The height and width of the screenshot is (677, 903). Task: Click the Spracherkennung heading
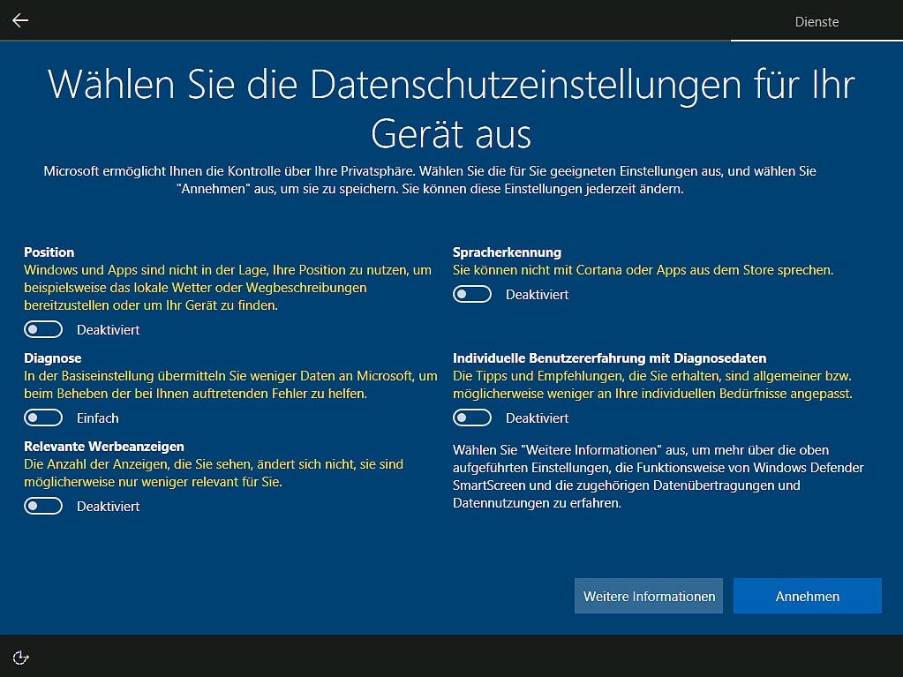point(507,252)
